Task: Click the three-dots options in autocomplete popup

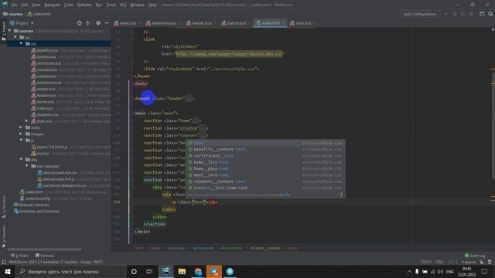Action: pyautogui.click(x=341, y=195)
